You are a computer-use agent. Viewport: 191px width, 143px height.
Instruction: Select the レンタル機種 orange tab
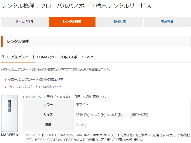click(x=72, y=21)
